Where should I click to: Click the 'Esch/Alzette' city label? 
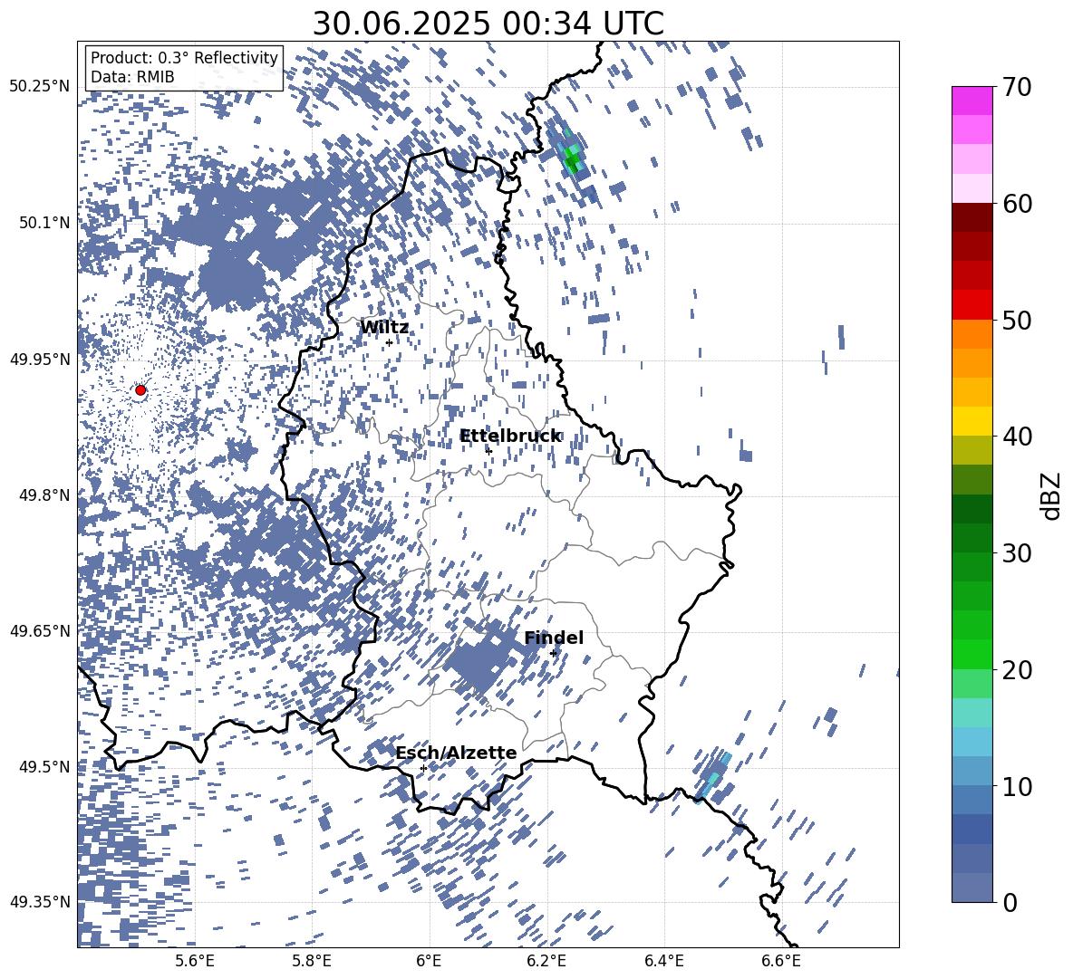[x=456, y=753]
